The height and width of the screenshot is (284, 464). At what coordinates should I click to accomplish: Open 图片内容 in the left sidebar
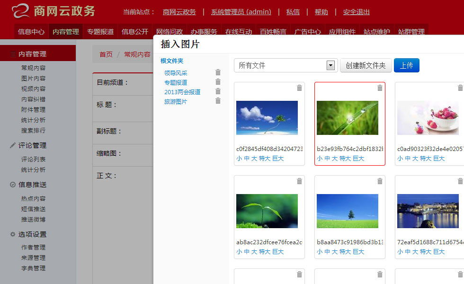(x=34, y=79)
